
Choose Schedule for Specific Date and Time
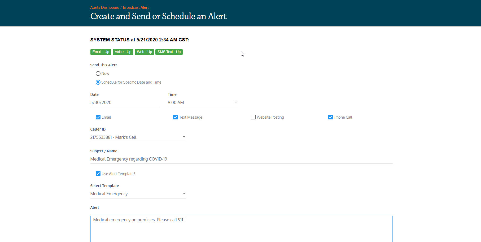click(x=98, y=82)
